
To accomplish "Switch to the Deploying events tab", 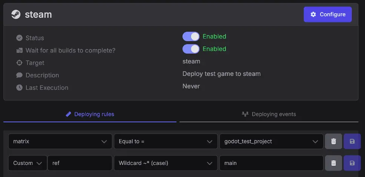I will point(269,114).
